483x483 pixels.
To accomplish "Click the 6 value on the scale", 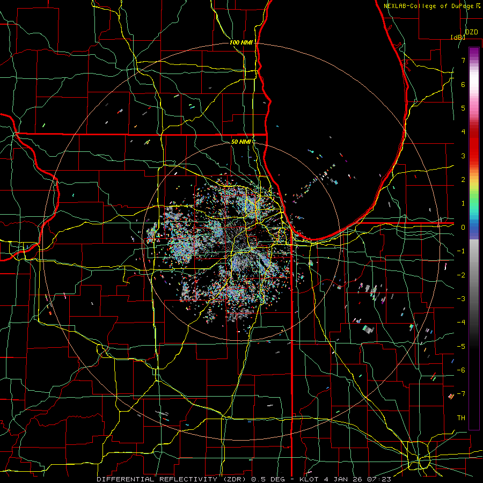I will [x=463, y=84].
